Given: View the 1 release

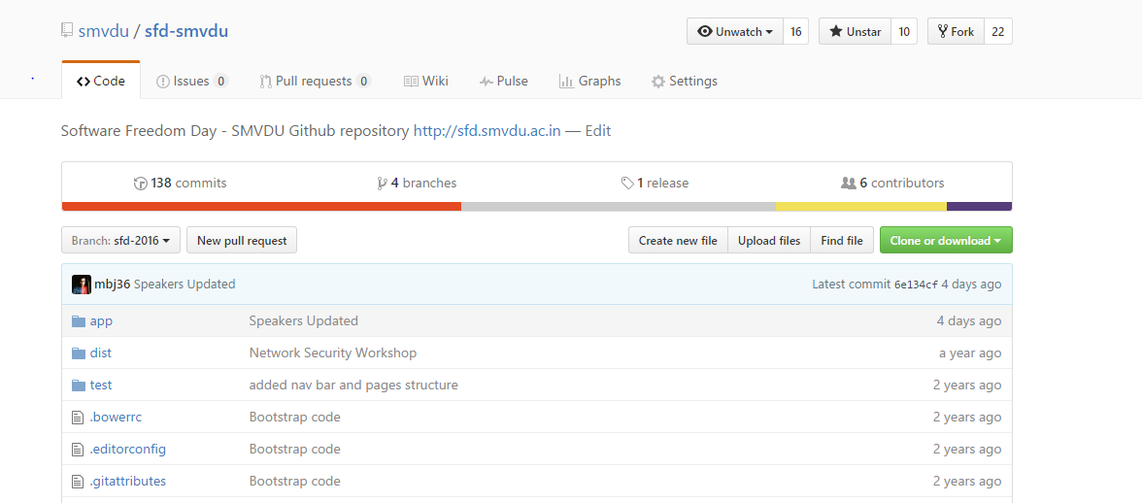Looking at the screenshot, I should pos(655,184).
